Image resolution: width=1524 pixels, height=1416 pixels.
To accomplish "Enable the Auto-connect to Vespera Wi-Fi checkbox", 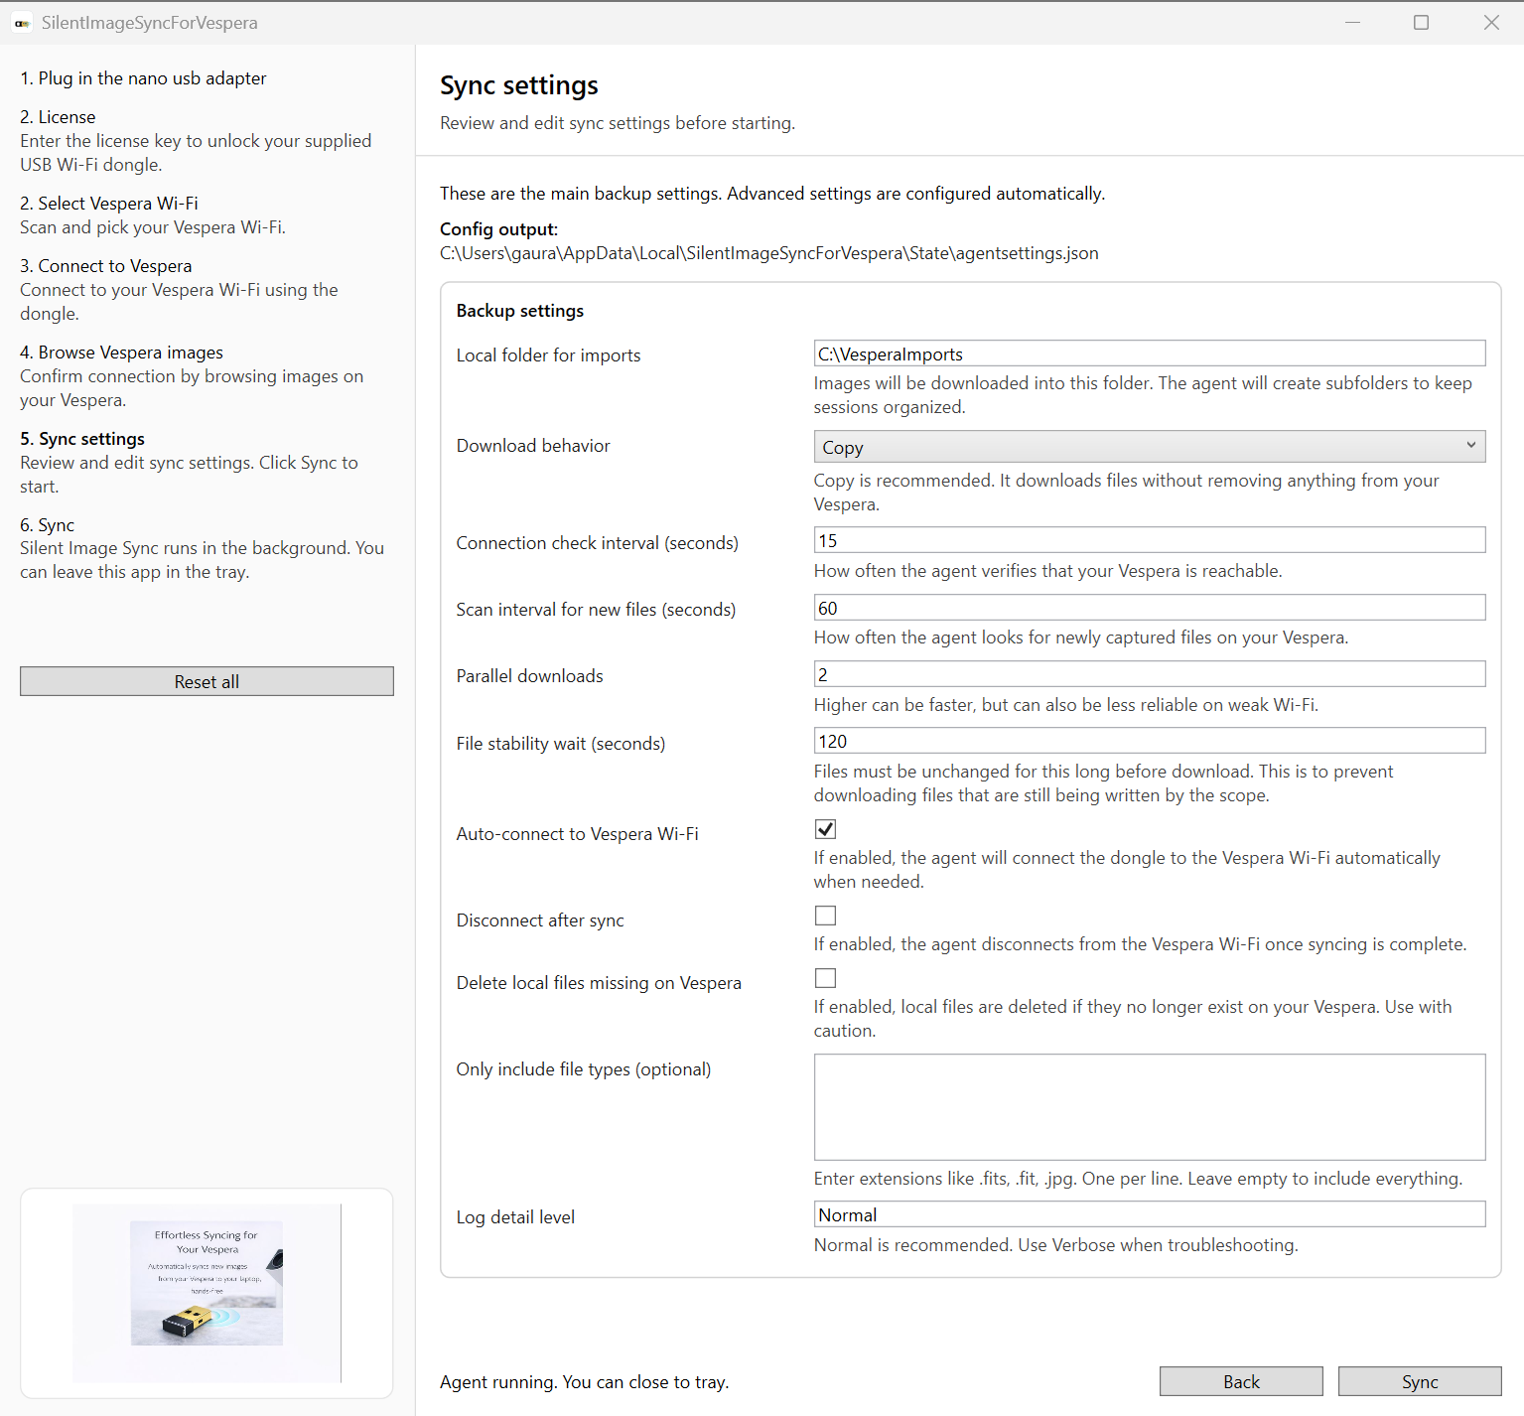I will click(825, 829).
